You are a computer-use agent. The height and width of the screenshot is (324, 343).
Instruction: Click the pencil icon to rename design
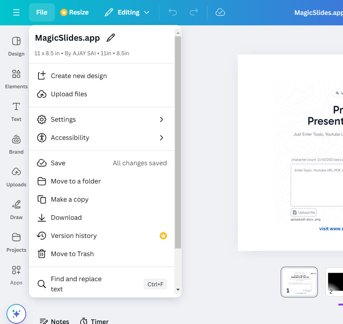click(x=111, y=38)
